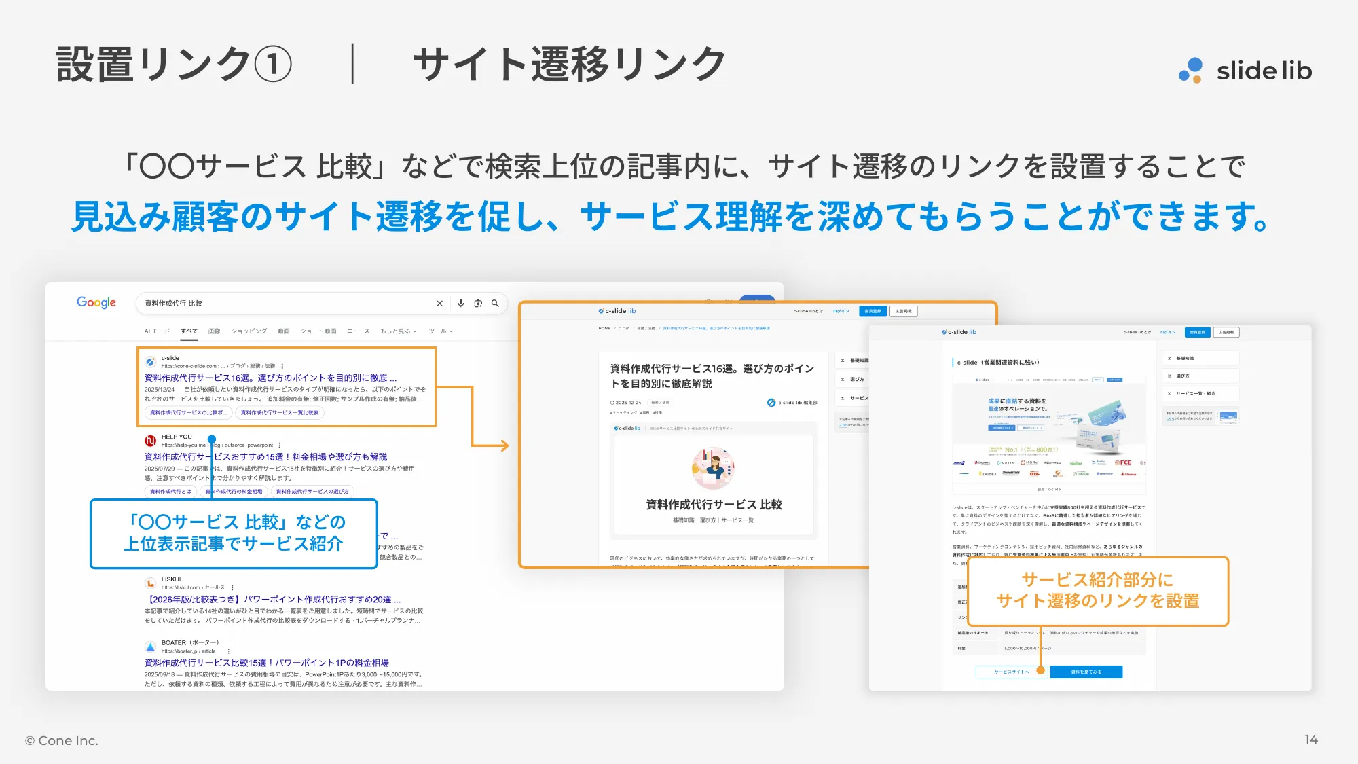Click the 資料を見てみる blue button
The height and width of the screenshot is (764, 1358).
click(x=1086, y=672)
